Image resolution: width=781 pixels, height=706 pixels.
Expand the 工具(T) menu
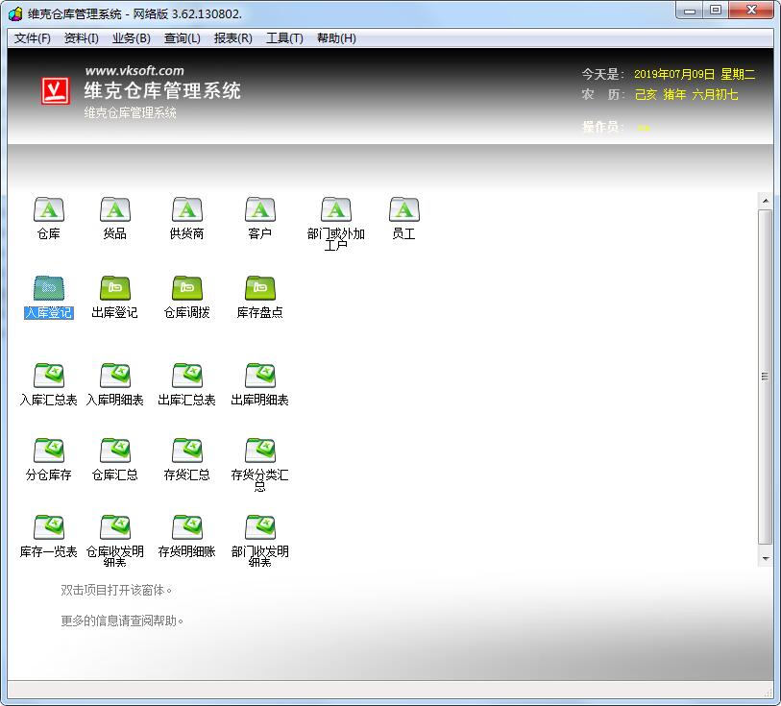(x=284, y=38)
